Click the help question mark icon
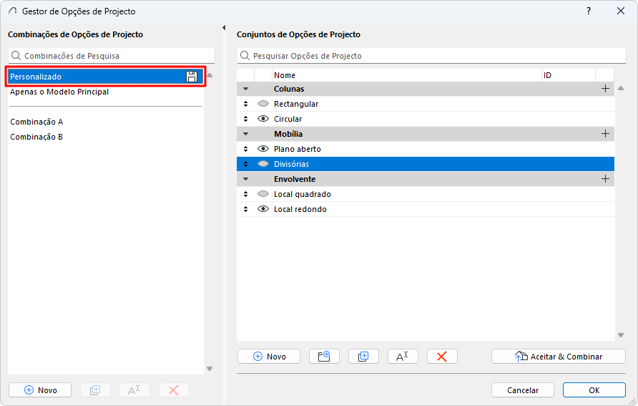This screenshot has width=638, height=406. (589, 11)
